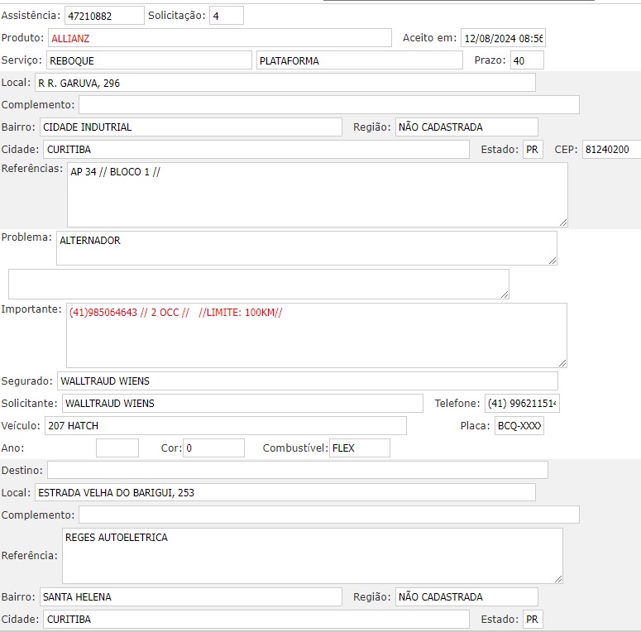Click the Referência textarea resize handle

point(559,579)
